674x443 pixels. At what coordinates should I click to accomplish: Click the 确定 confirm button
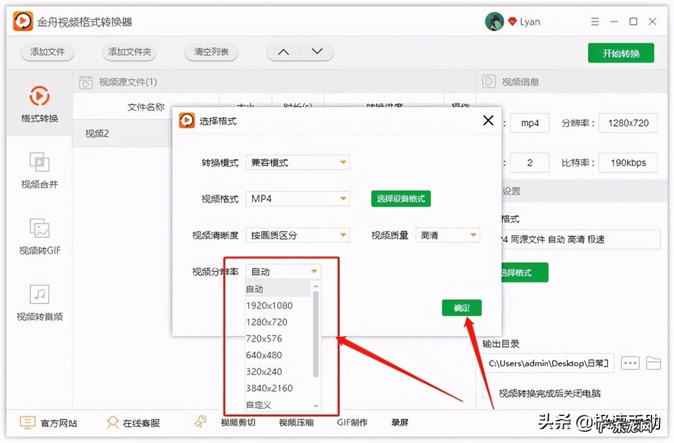462,308
